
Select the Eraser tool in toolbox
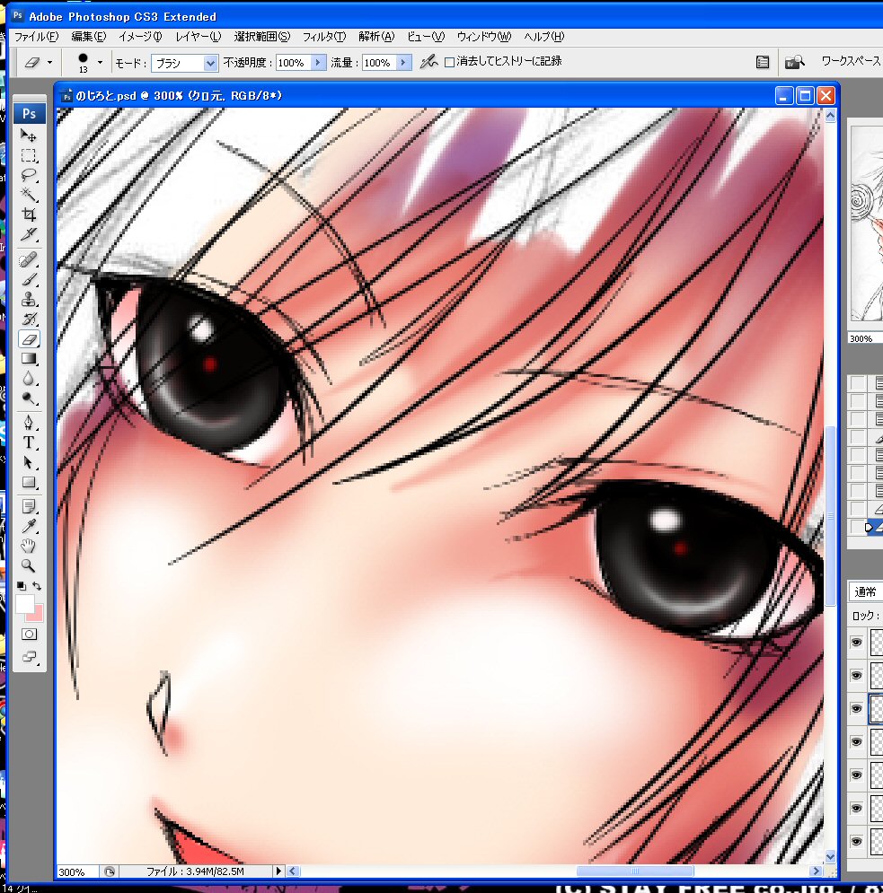[x=29, y=339]
